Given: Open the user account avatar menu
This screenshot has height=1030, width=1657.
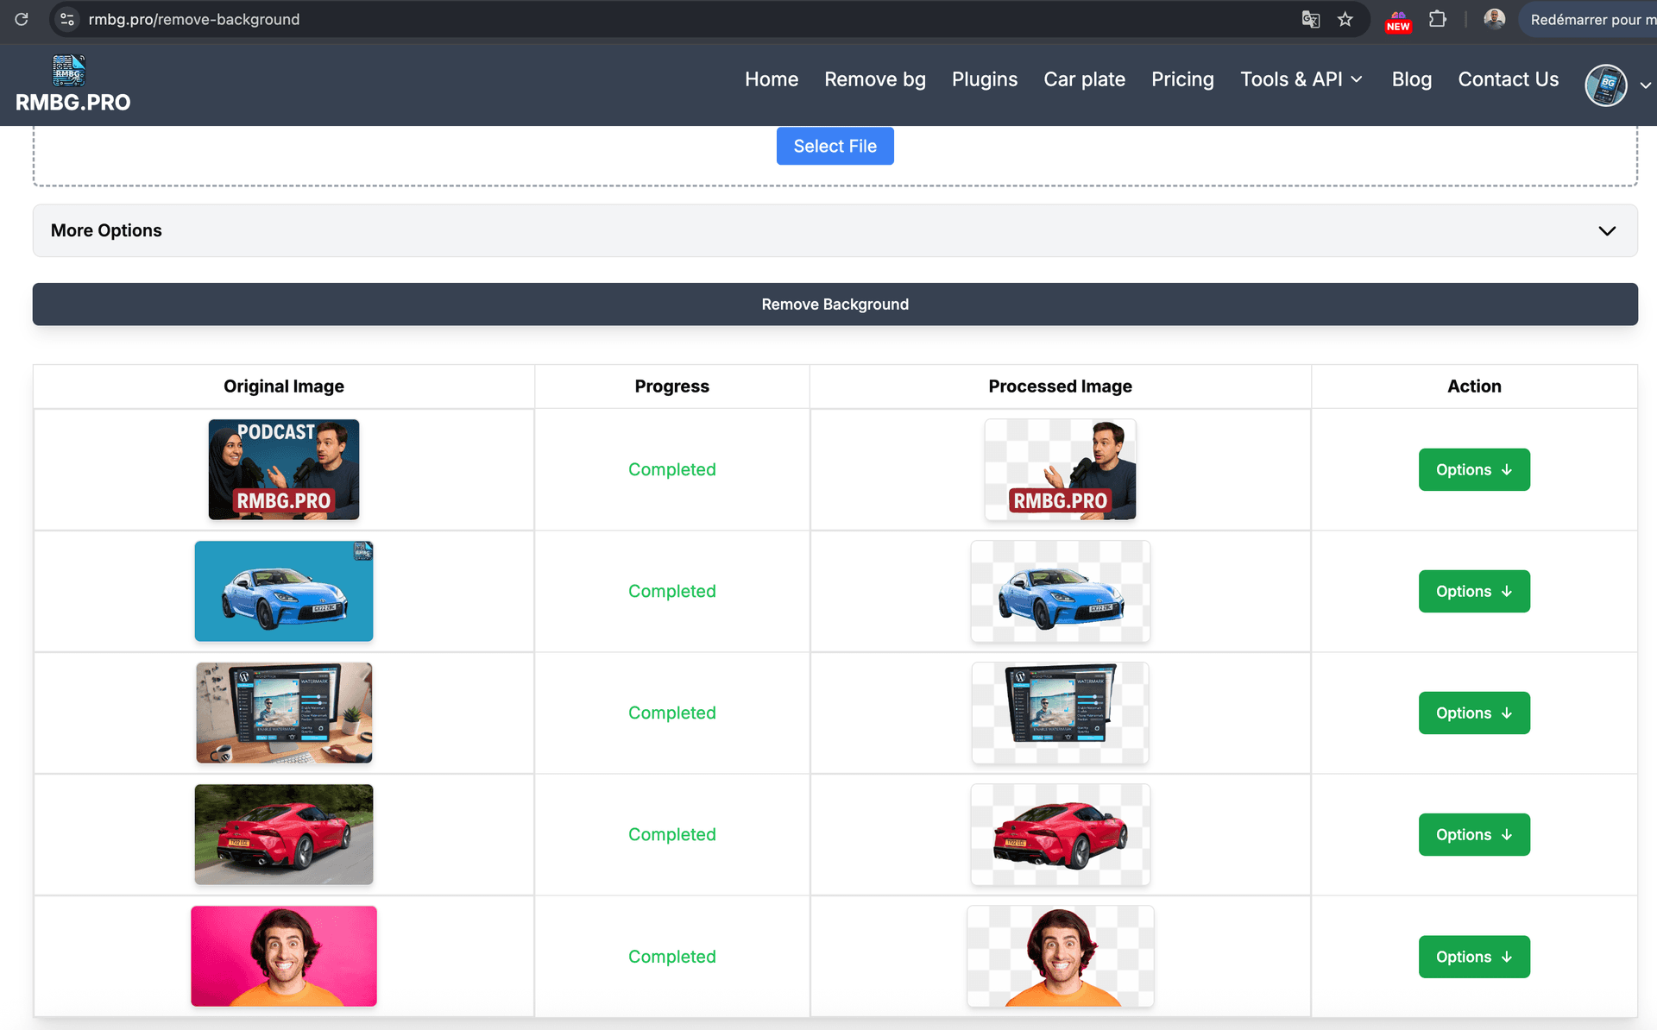Looking at the screenshot, I should (1606, 85).
